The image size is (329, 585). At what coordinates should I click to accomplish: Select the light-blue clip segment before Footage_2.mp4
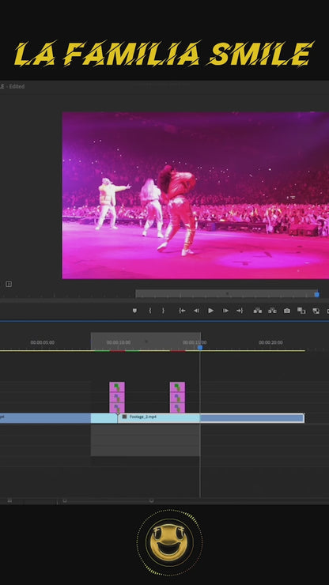(x=104, y=417)
